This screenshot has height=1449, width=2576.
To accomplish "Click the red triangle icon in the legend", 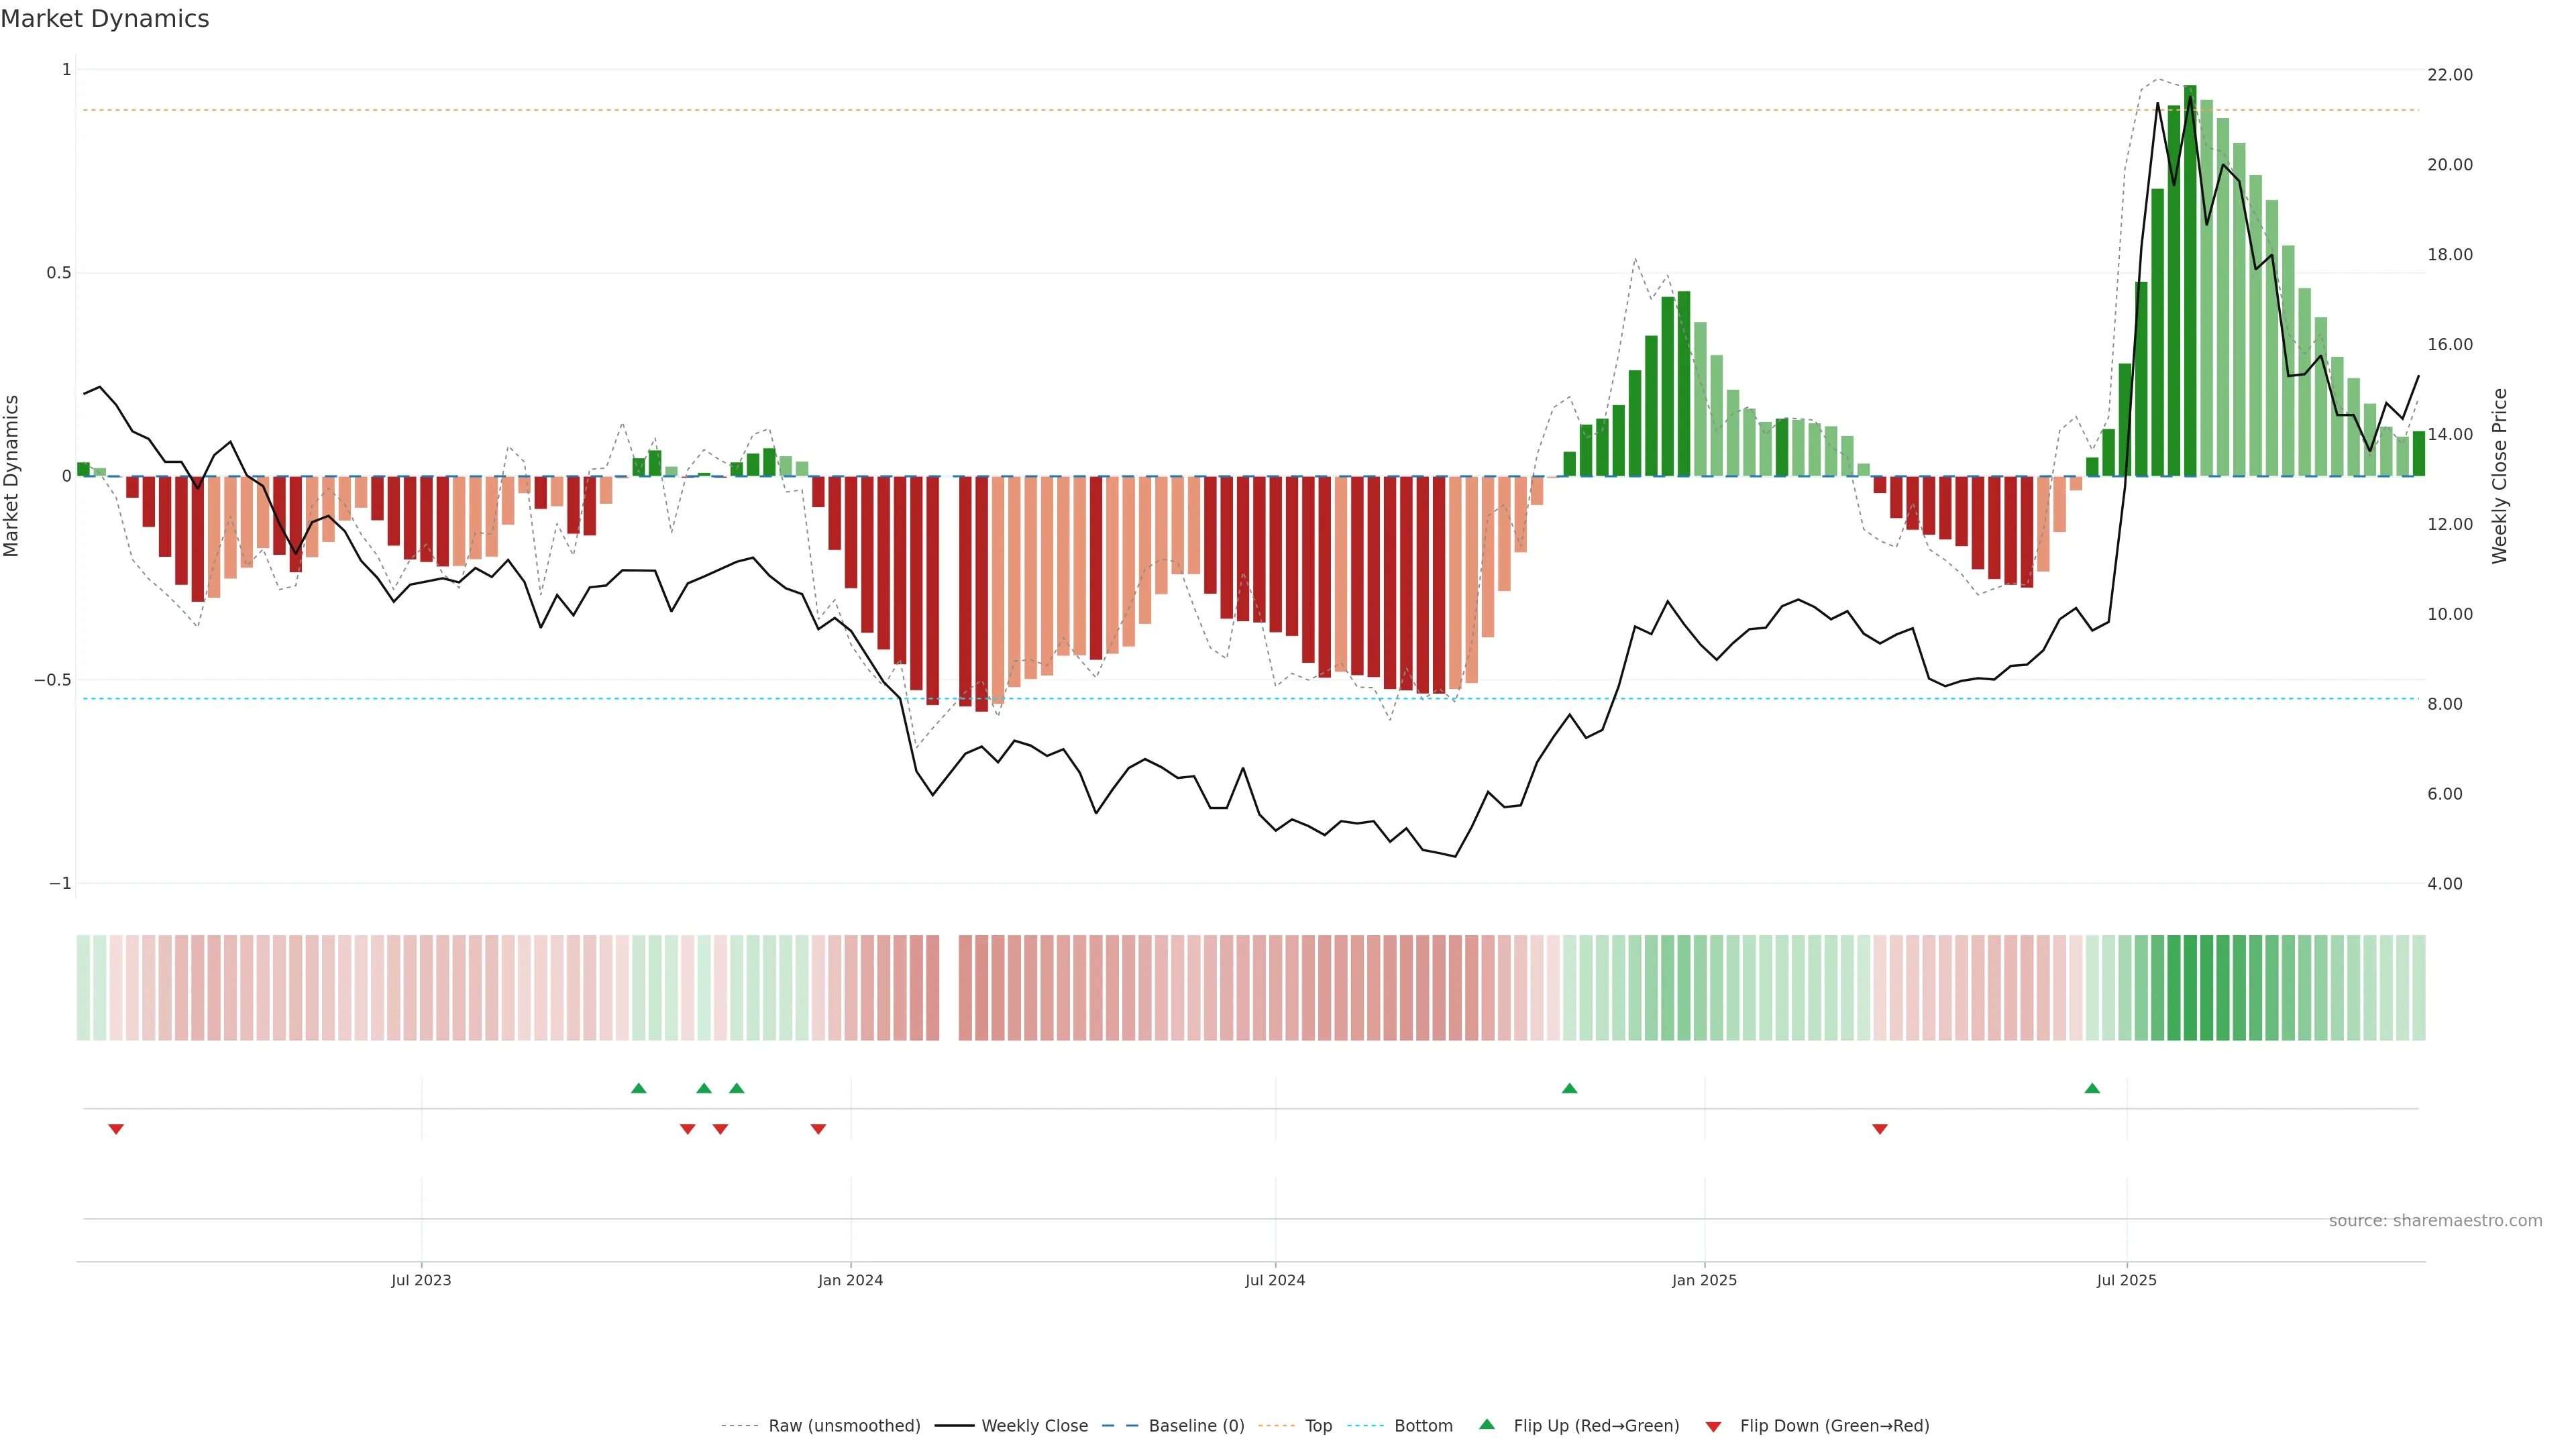I will tap(1713, 1427).
